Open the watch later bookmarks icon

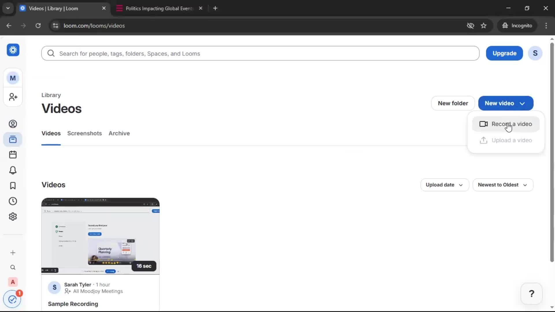(x=13, y=185)
